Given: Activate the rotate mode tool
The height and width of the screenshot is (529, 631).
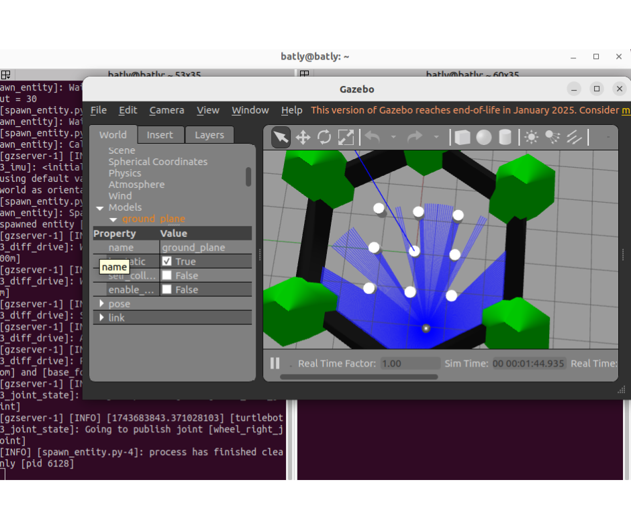Looking at the screenshot, I should coord(324,138).
